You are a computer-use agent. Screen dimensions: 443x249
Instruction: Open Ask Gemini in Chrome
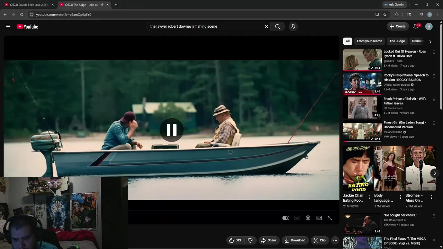pyautogui.click(x=395, y=4)
